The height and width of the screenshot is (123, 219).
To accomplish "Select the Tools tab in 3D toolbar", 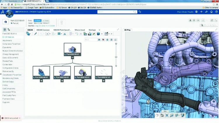I will click(173, 111).
